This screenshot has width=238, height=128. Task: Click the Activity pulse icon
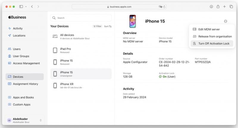point(10,28)
